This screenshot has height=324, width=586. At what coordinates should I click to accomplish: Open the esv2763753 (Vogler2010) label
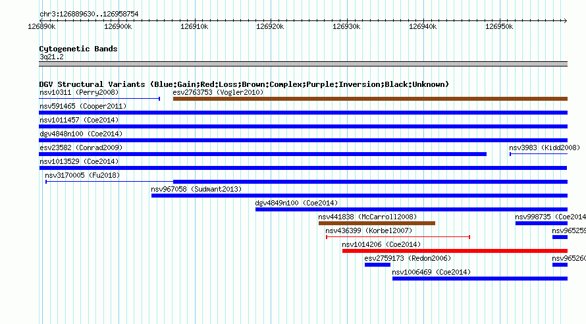point(218,92)
